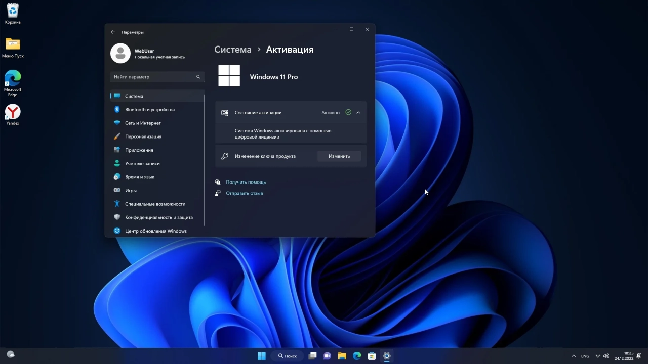This screenshot has height=364, width=648.
Task: Open Microsoft Store from the taskbar
Action: pyautogui.click(x=372, y=356)
